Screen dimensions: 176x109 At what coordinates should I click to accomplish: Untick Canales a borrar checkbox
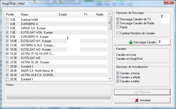click(x=118, y=73)
